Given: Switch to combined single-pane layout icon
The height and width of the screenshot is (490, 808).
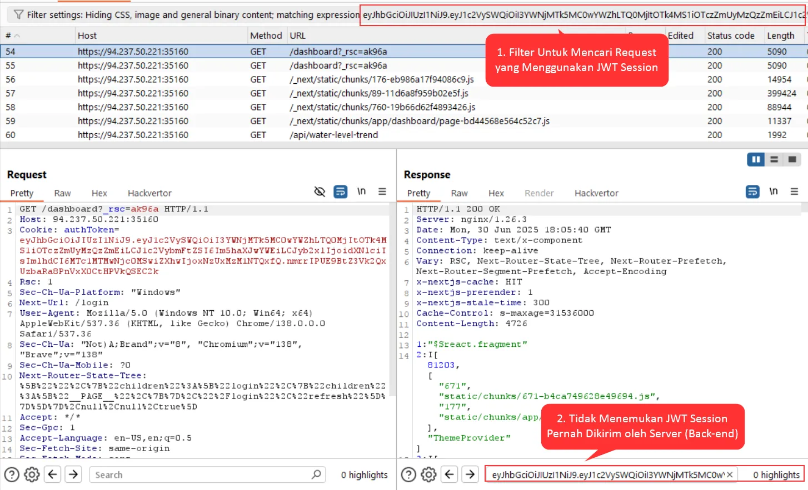Looking at the screenshot, I should pos(792,160).
